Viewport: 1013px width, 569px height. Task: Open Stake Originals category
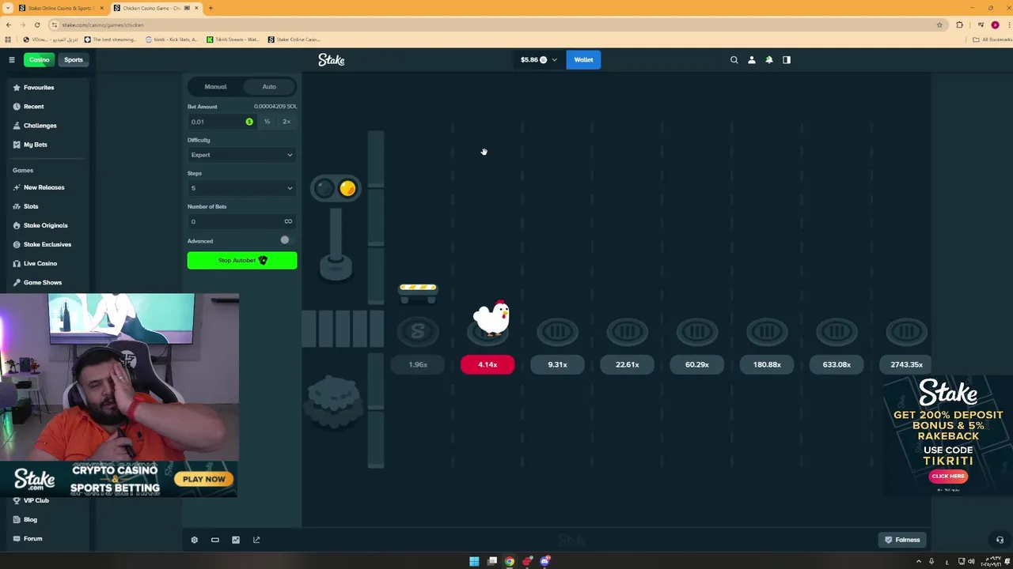46,225
